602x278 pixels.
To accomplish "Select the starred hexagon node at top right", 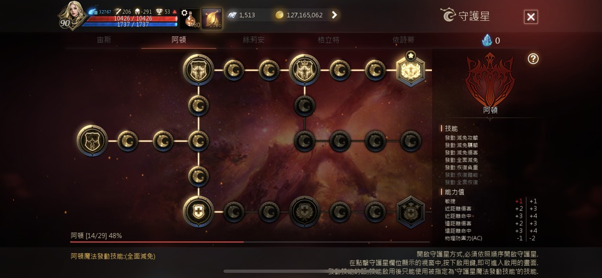I will coord(410,70).
